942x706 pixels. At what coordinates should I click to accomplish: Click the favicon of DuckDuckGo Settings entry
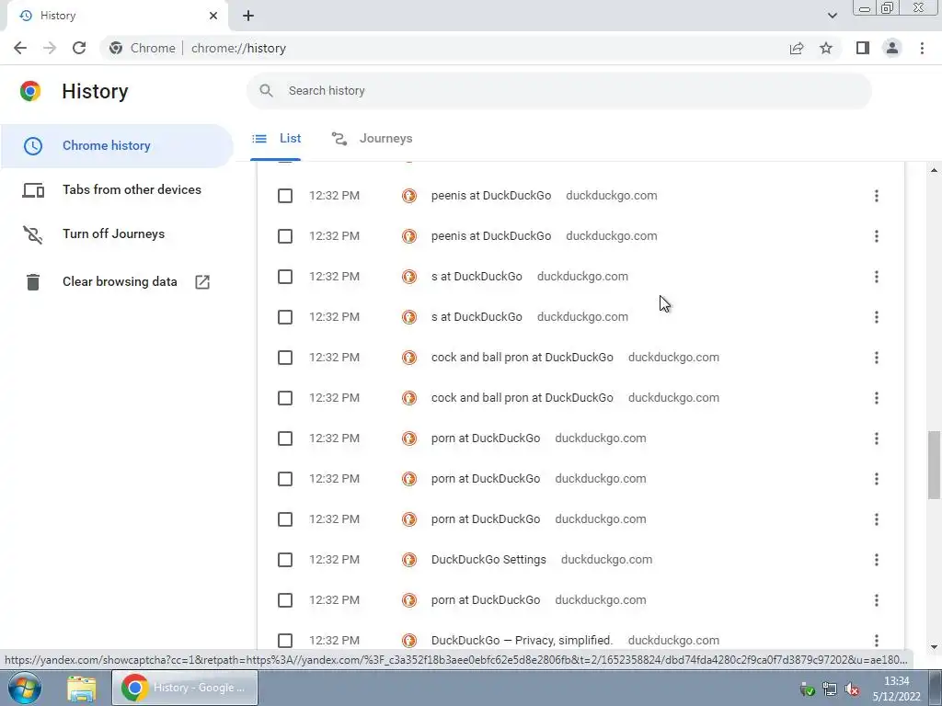click(x=409, y=560)
